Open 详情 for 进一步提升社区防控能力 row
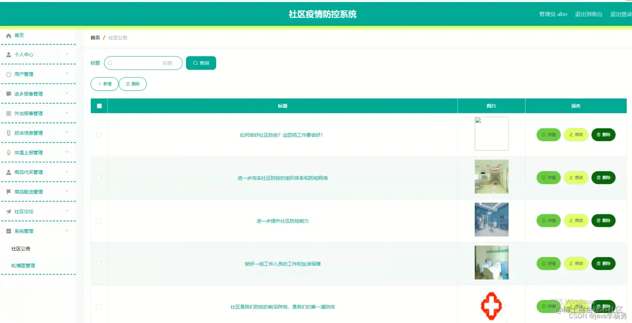Image resolution: width=632 pixels, height=323 pixels. tap(548, 221)
